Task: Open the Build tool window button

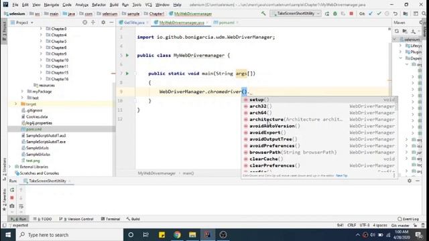Action: coord(133,219)
